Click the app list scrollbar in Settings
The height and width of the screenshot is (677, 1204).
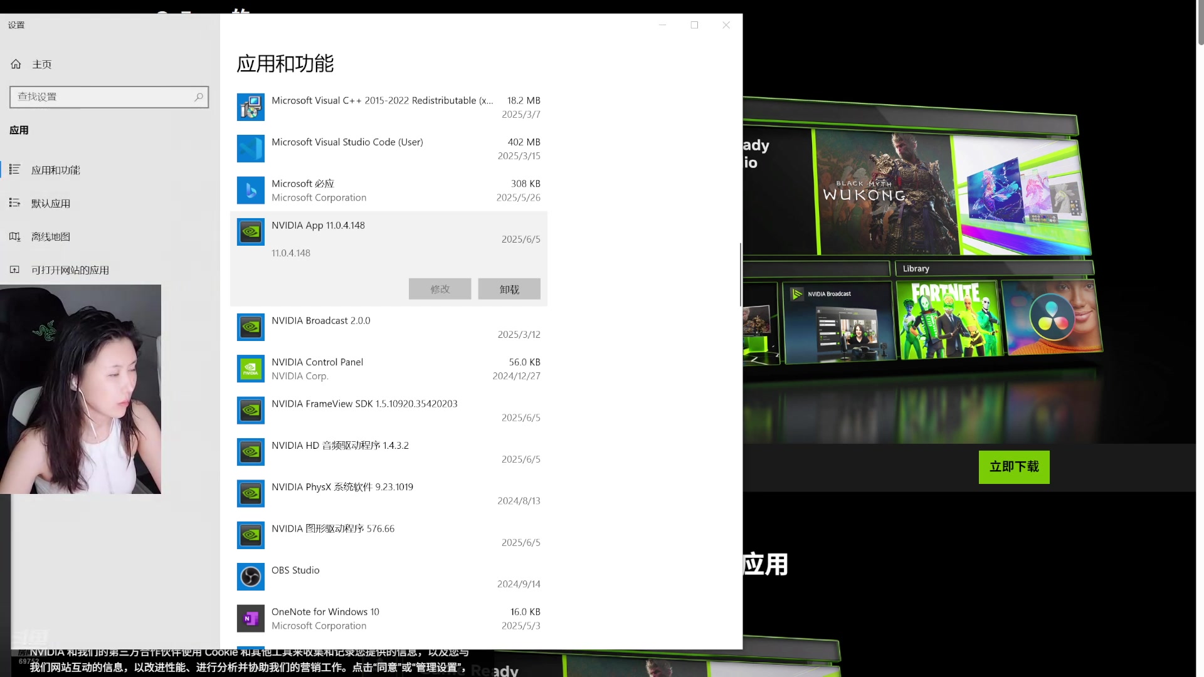click(x=741, y=275)
